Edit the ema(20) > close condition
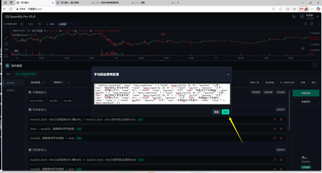The image size is (322, 173). [x=275, y=138]
